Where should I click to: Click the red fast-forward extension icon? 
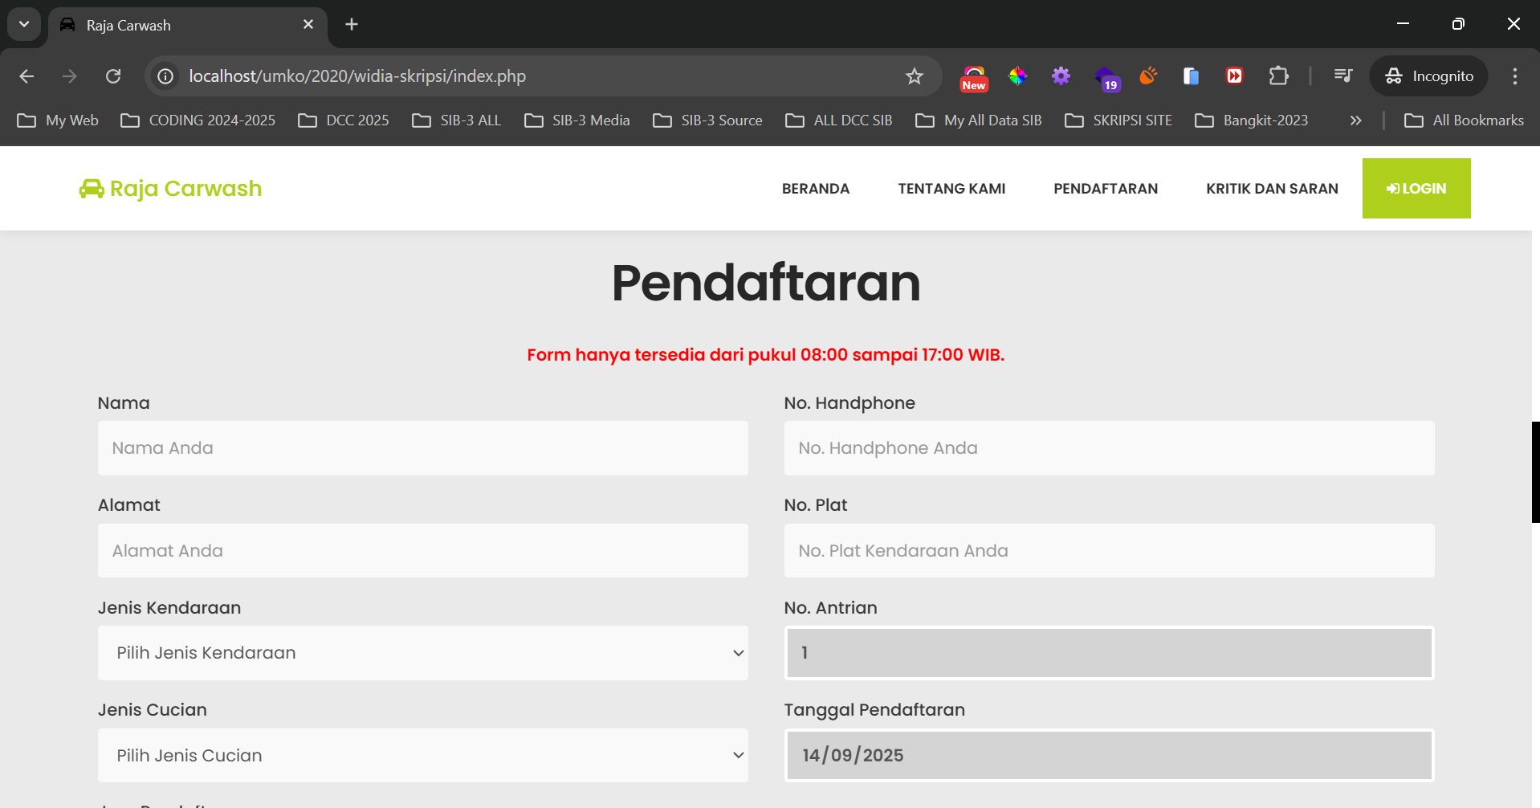tap(1234, 76)
